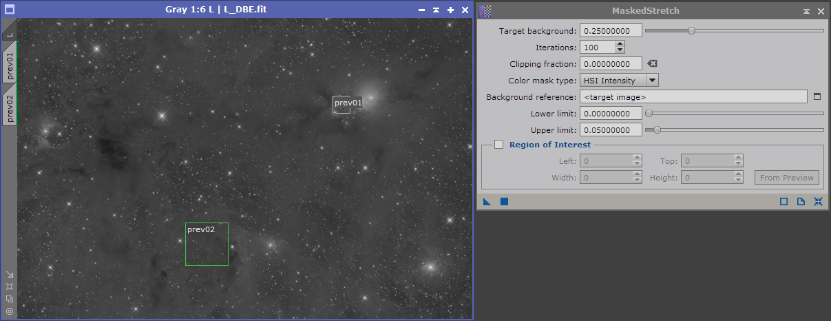This screenshot has height=321, width=831.
Task: Click the overlapping squares icon in image window sidebar
Action: click(9, 299)
